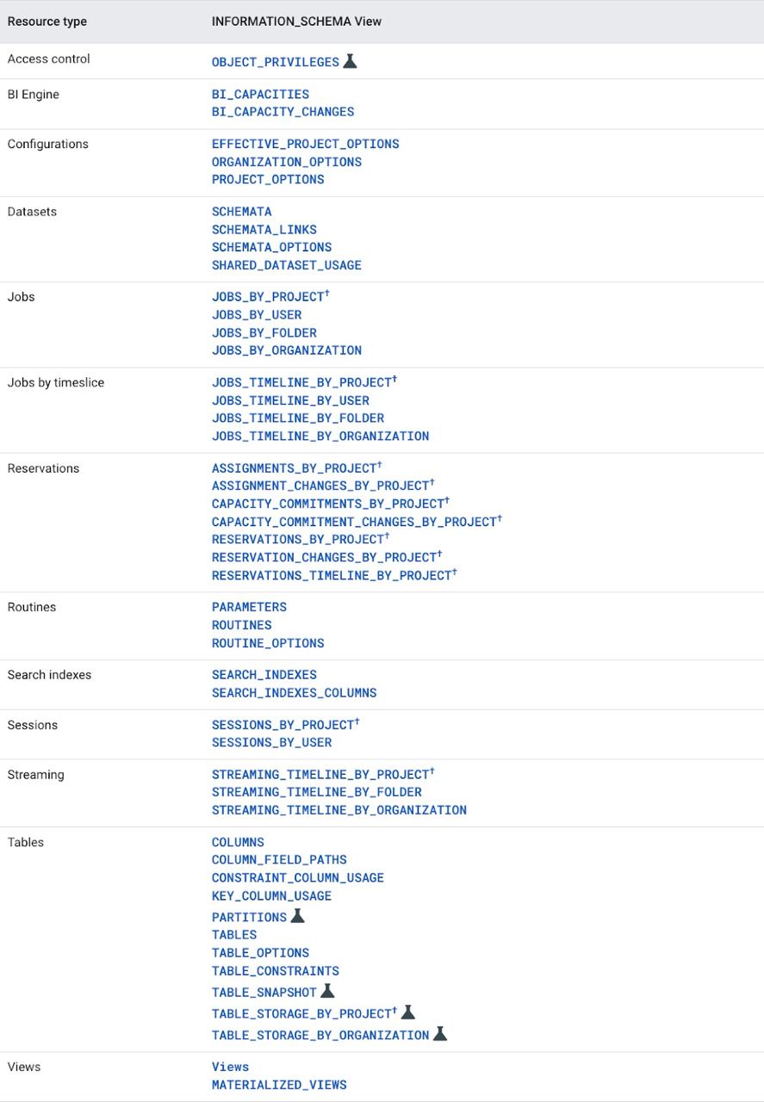Open the EFFECTIVE_PROJECT_OPTIONS link
This screenshot has height=1102, width=764.
pyautogui.click(x=305, y=144)
